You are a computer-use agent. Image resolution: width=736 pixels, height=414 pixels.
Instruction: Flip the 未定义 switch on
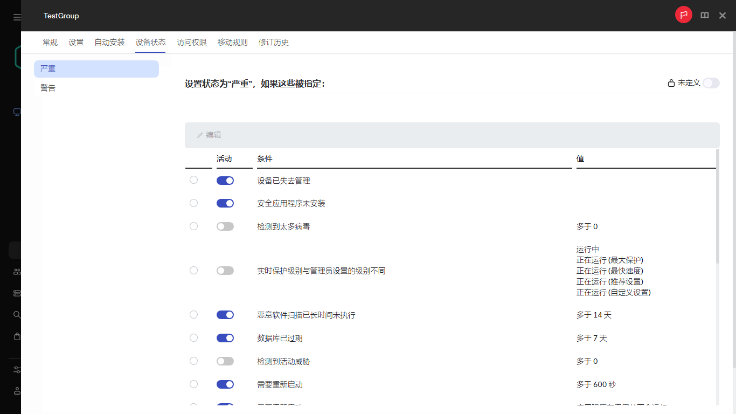(x=711, y=83)
